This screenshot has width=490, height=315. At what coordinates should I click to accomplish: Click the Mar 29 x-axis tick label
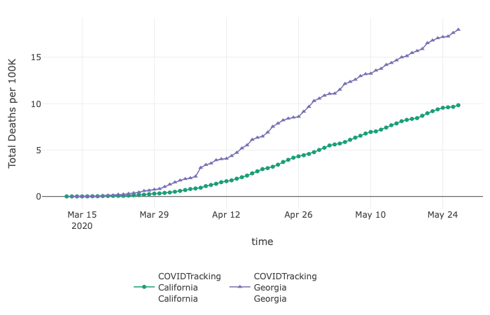pyautogui.click(x=154, y=215)
